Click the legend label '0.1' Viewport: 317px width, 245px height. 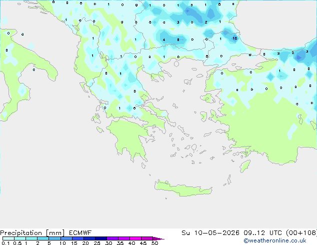pyautogui.click(x=5, y=243)
